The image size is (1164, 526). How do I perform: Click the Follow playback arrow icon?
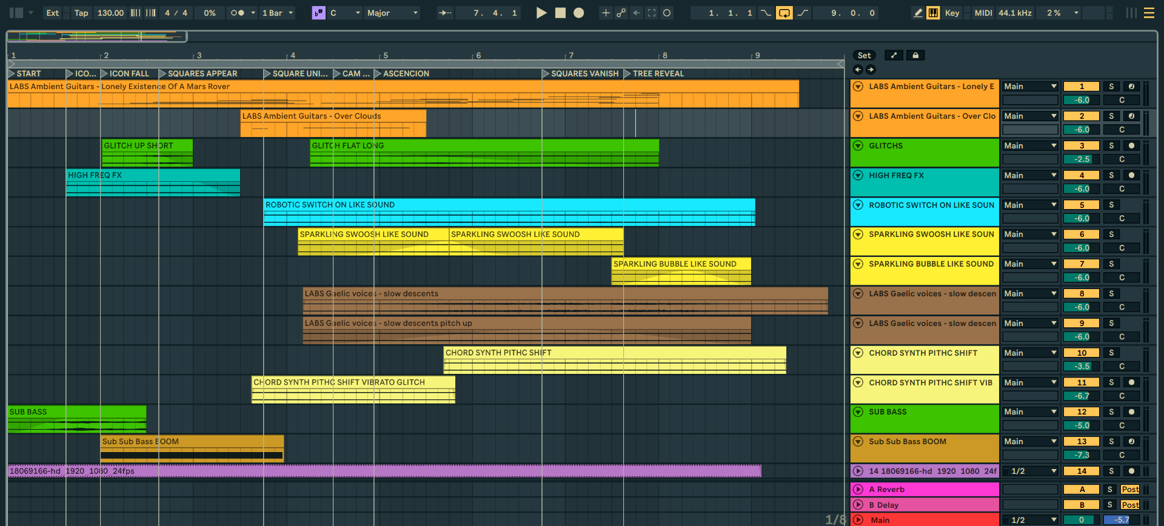pyautogui.click(x=445, y=13)
